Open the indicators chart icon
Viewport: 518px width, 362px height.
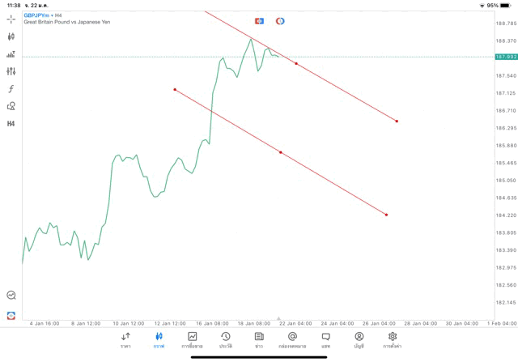point(11,54)
